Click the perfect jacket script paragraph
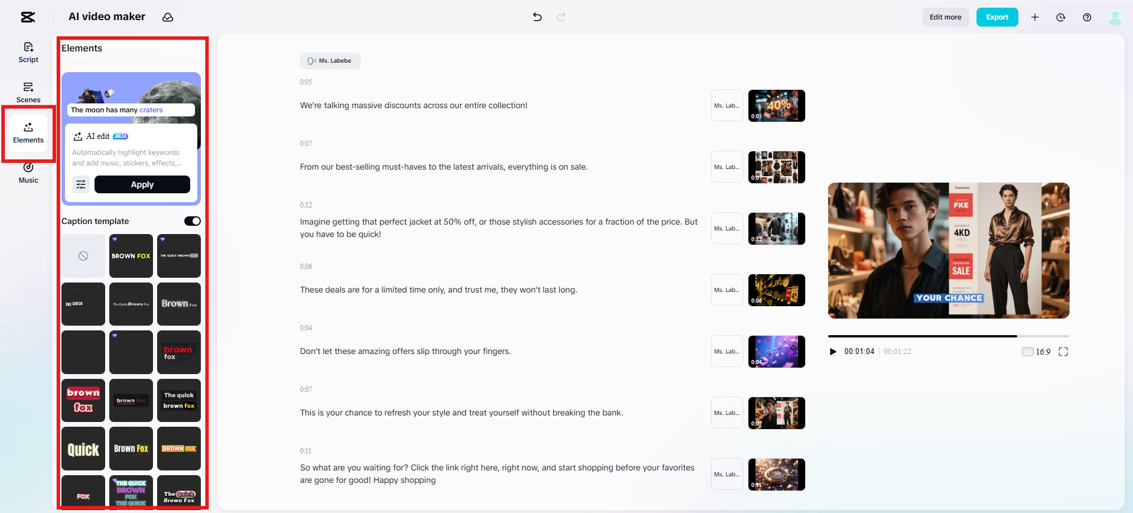This screenshot has width=1133, height=513. click(499, 228)
